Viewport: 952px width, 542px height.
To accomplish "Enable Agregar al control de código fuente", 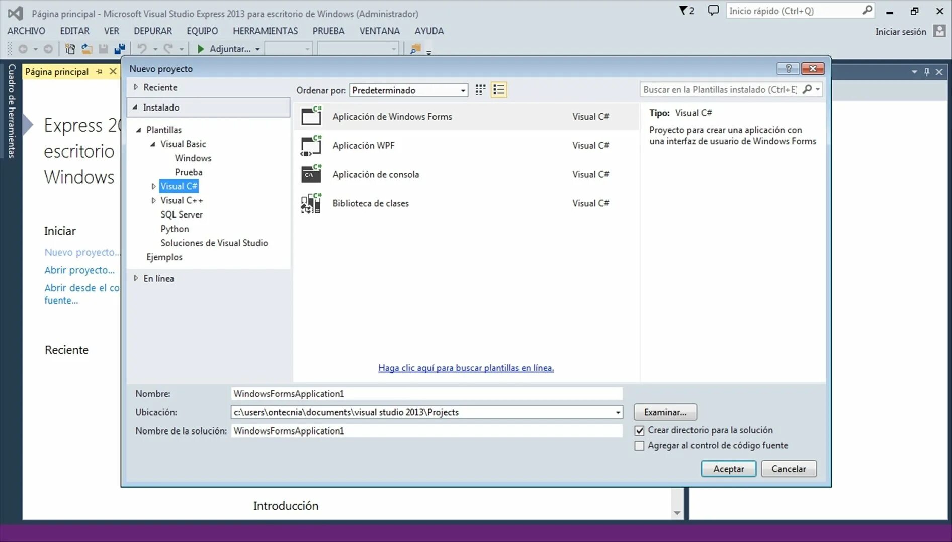I will pyautogui.click(x=639, y=446).
